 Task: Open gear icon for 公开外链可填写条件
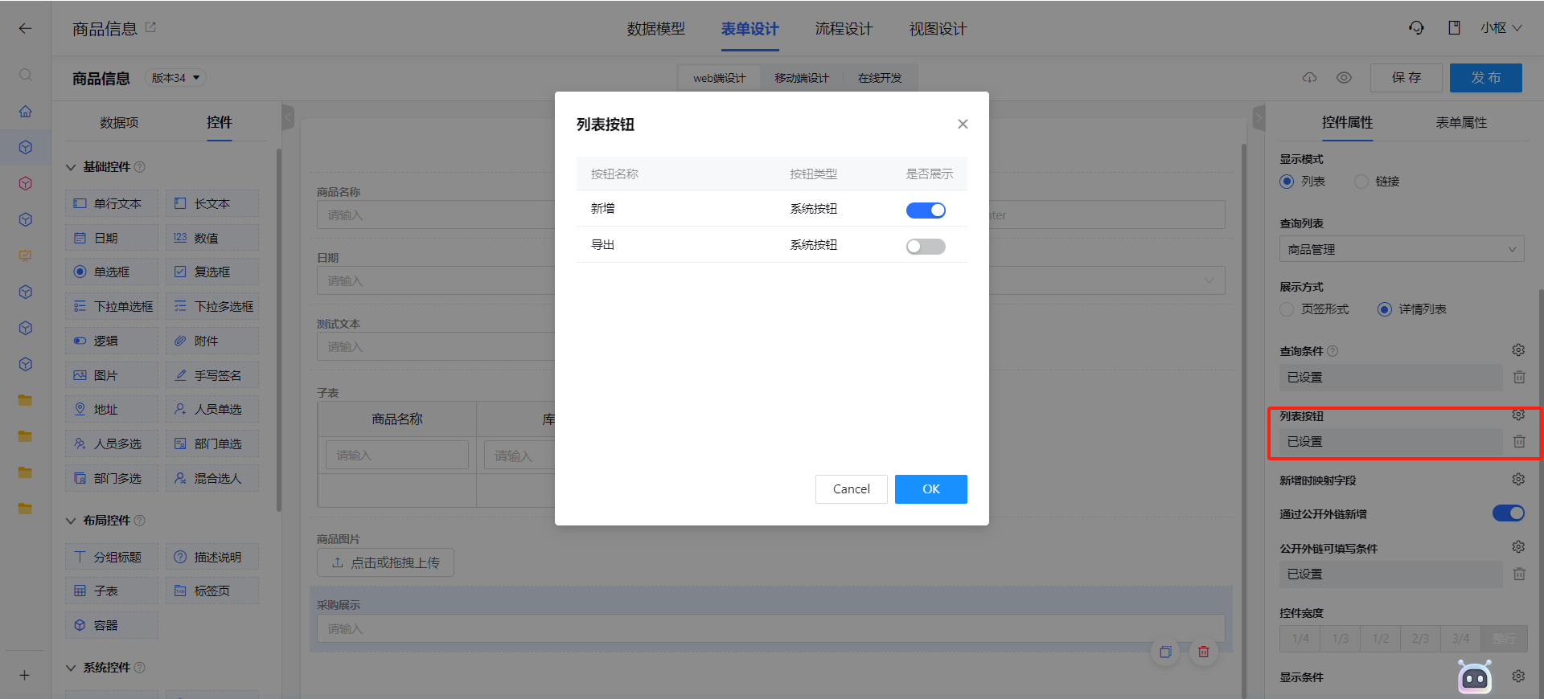coord(1518,547)
